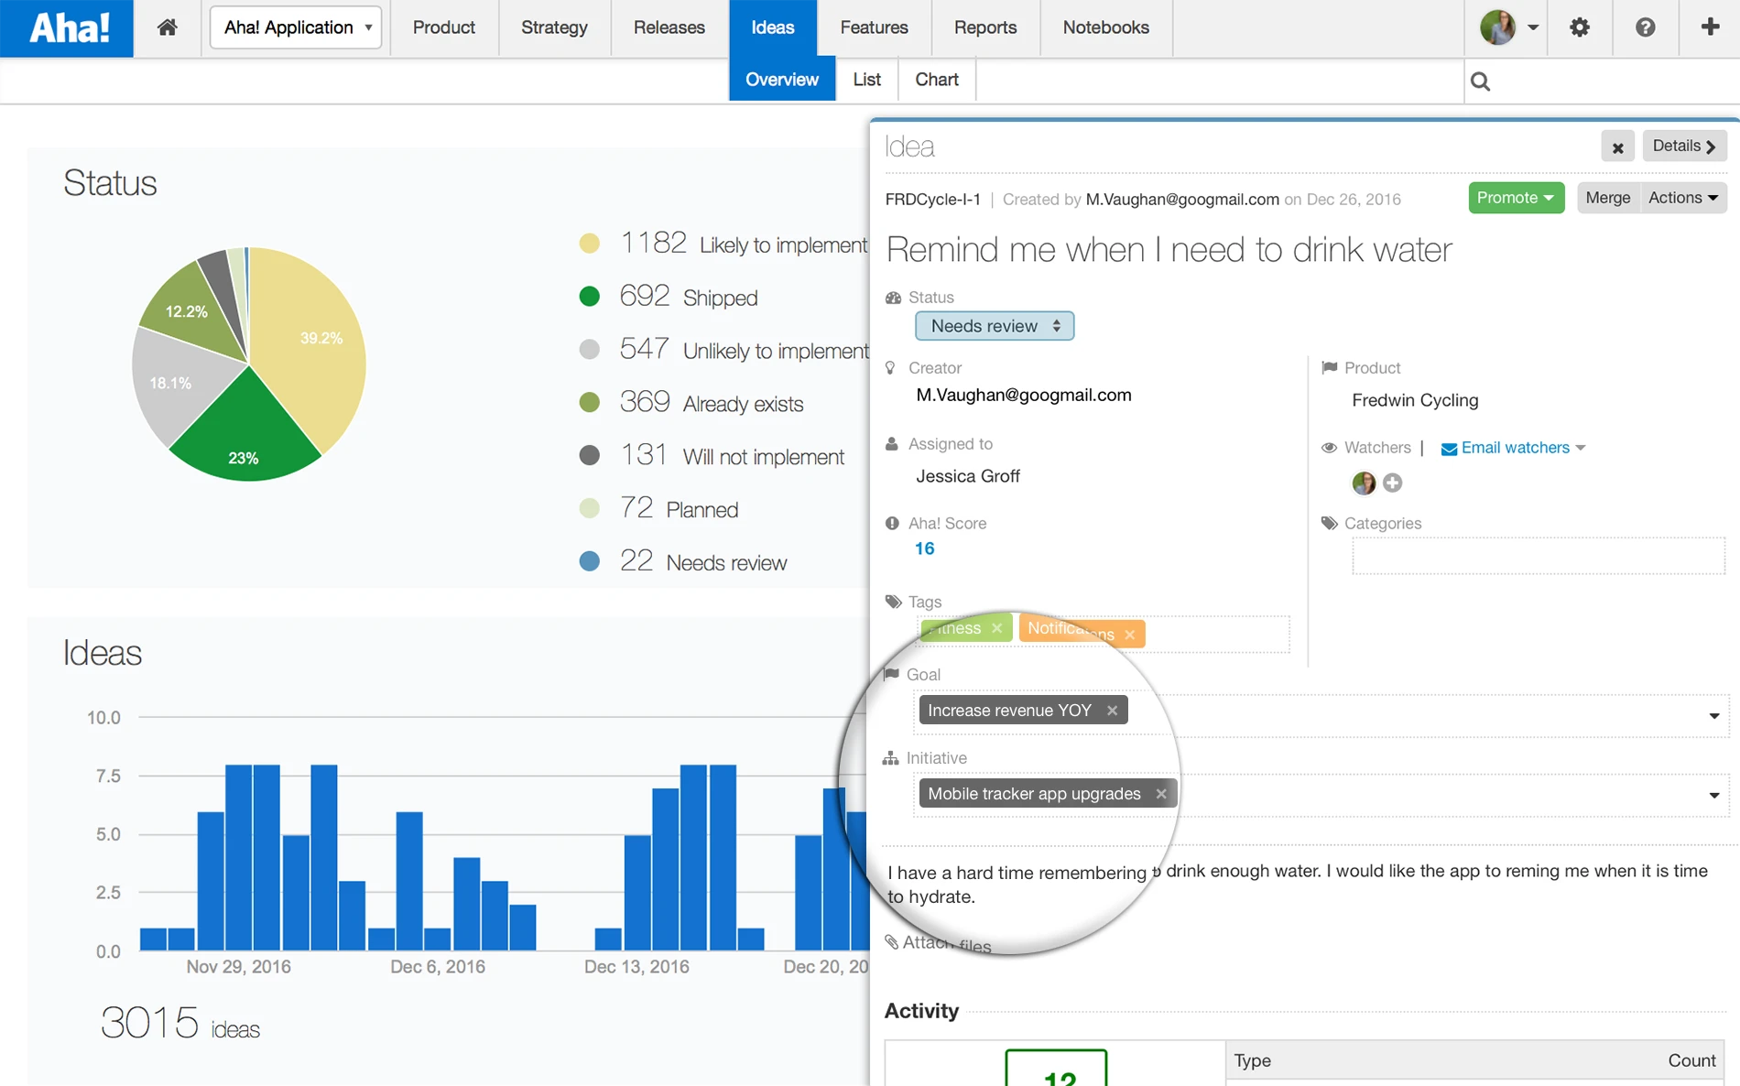Open the help question mark icon
Screen dimensions: 1740x1086
pyautogui.click(x=1645, y=27)
